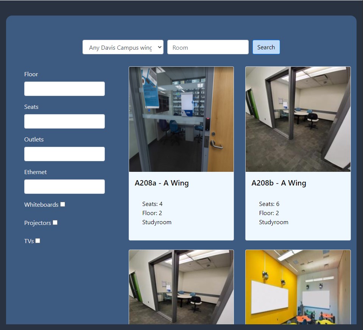
Task: Click the Projectors filter label
Action: coord(37,223)
